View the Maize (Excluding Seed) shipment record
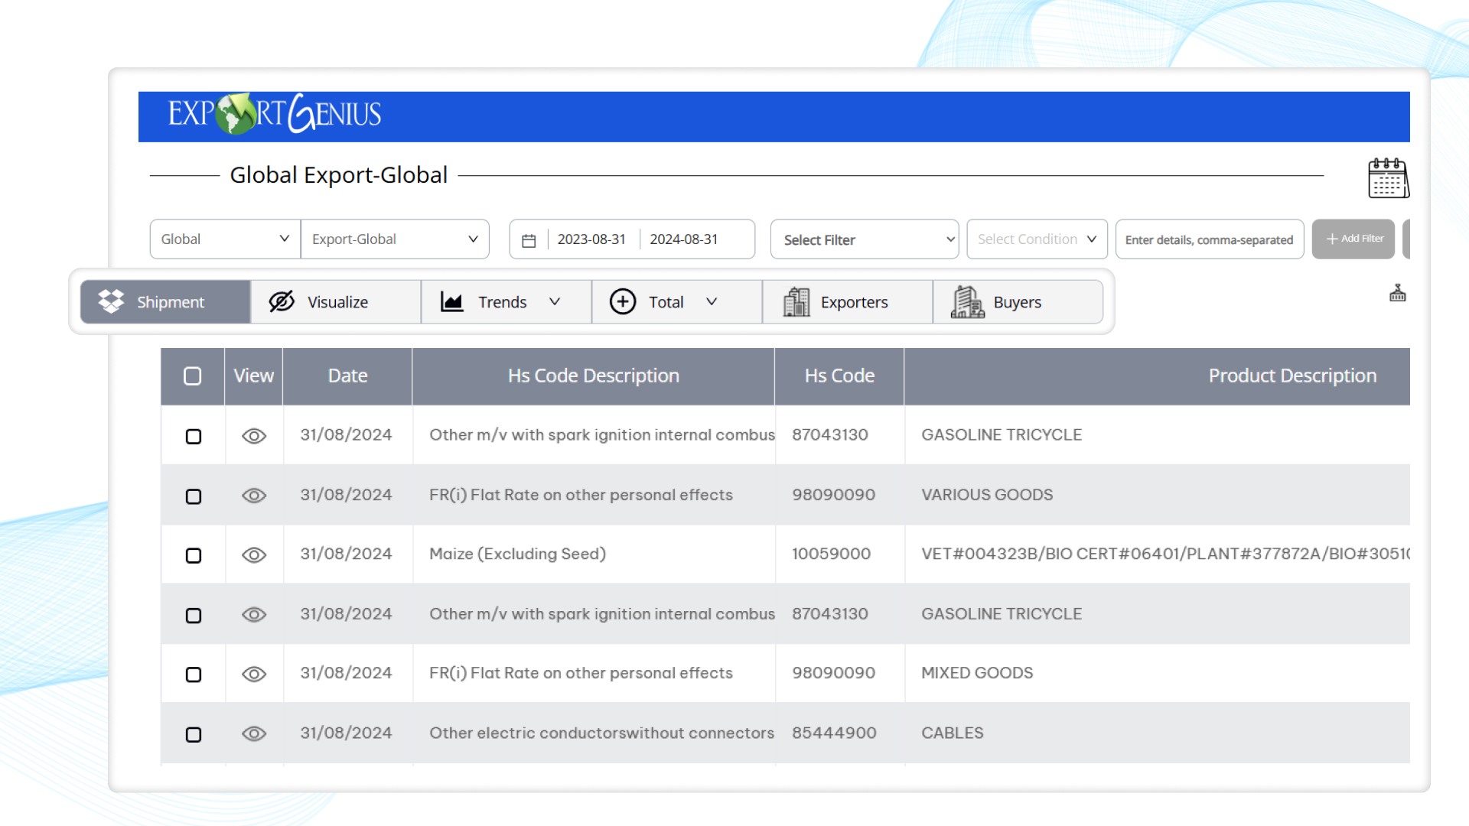 click(x=253, y=554)
